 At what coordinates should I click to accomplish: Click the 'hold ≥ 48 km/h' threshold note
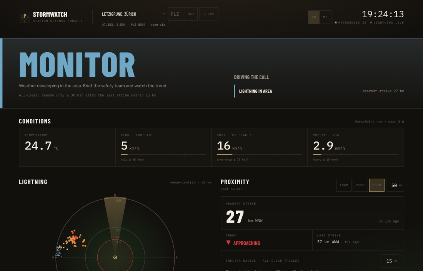click(x=132, y=160)
